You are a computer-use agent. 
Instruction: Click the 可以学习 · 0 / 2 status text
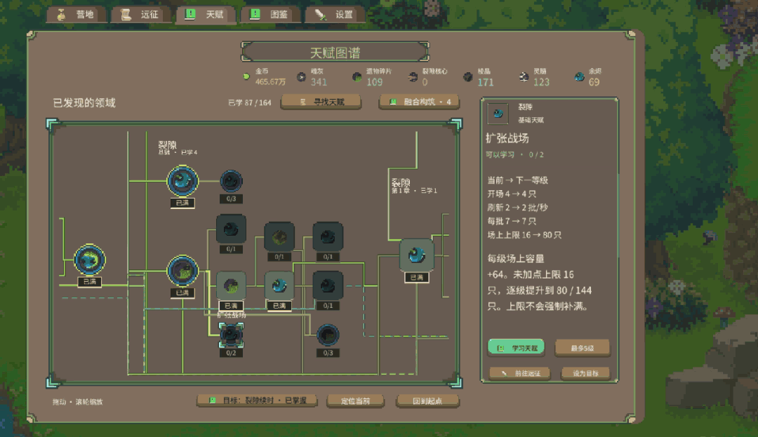tap(514, 154)
